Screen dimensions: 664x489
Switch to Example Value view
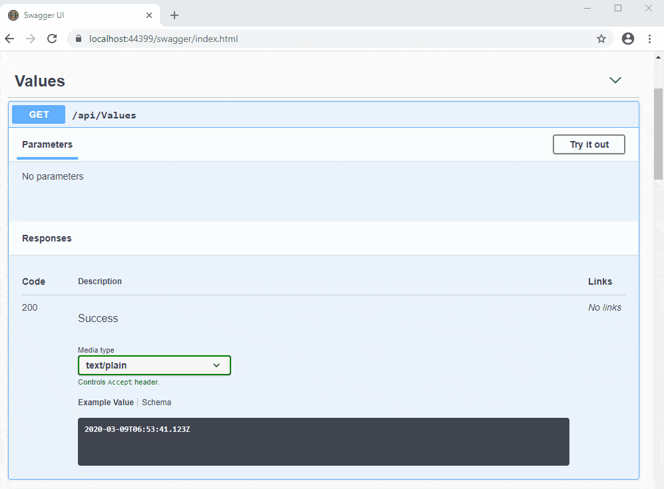pos(105,403)
